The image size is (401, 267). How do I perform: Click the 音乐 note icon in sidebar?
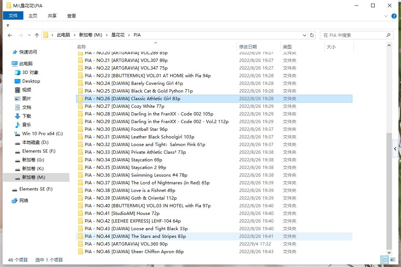click(18, 125)
